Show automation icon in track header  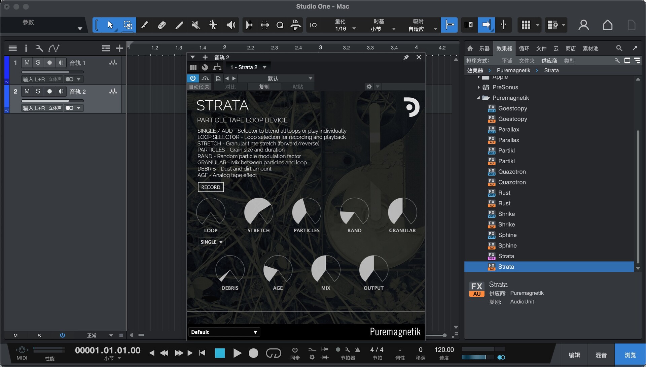pyautogui.click(x=54, y=48)
